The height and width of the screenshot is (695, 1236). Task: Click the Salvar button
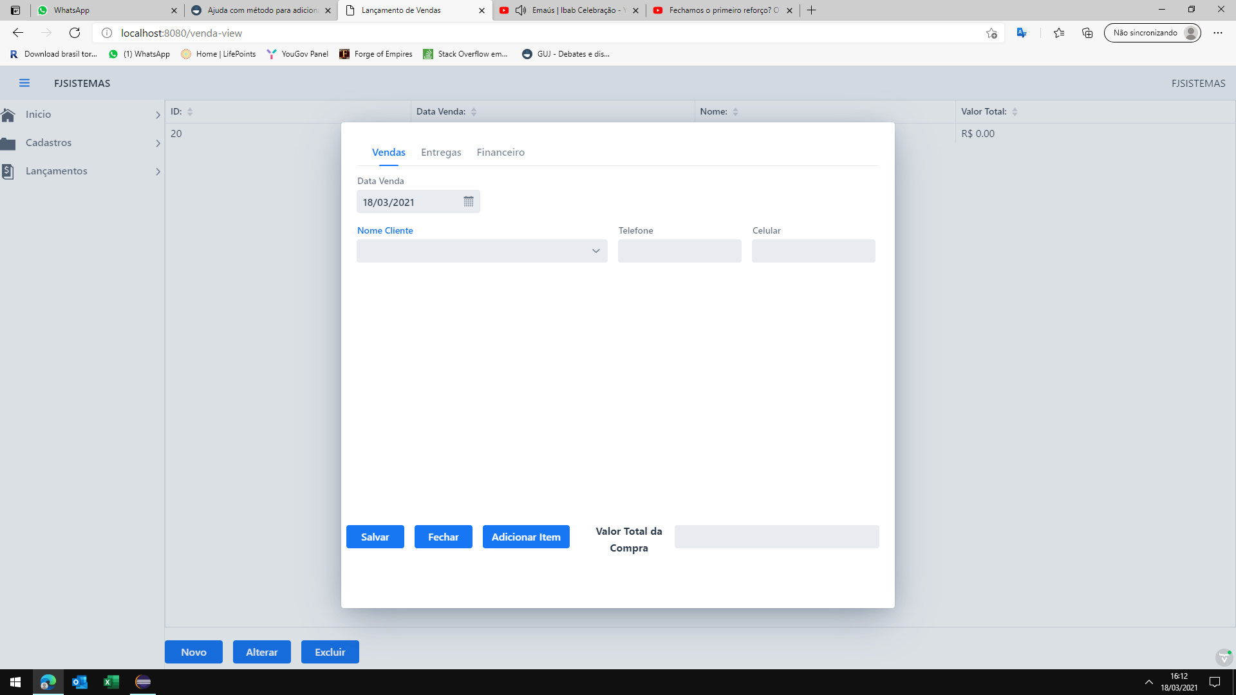tap(375, 537)
